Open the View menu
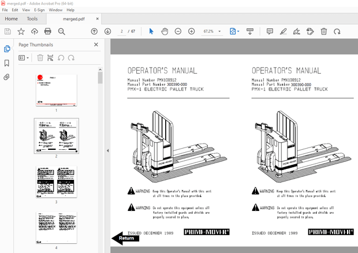The height and width of the screenshot is (253, 358). click(x=26, y=10)
